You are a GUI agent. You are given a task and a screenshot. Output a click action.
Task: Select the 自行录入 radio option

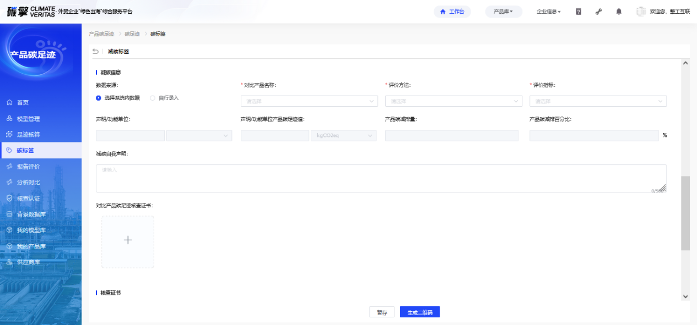tap(153, 98)
